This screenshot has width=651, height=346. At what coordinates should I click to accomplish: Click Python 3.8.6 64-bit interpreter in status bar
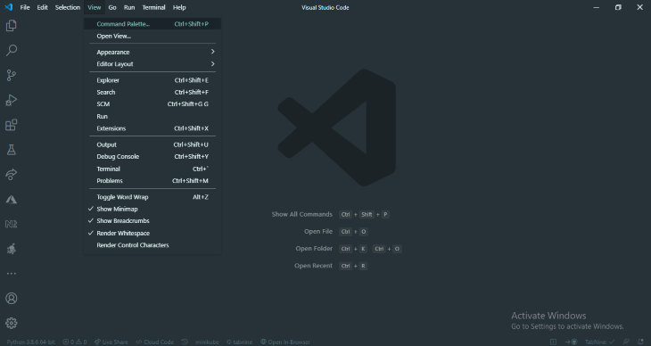click(x=30, y=342)
